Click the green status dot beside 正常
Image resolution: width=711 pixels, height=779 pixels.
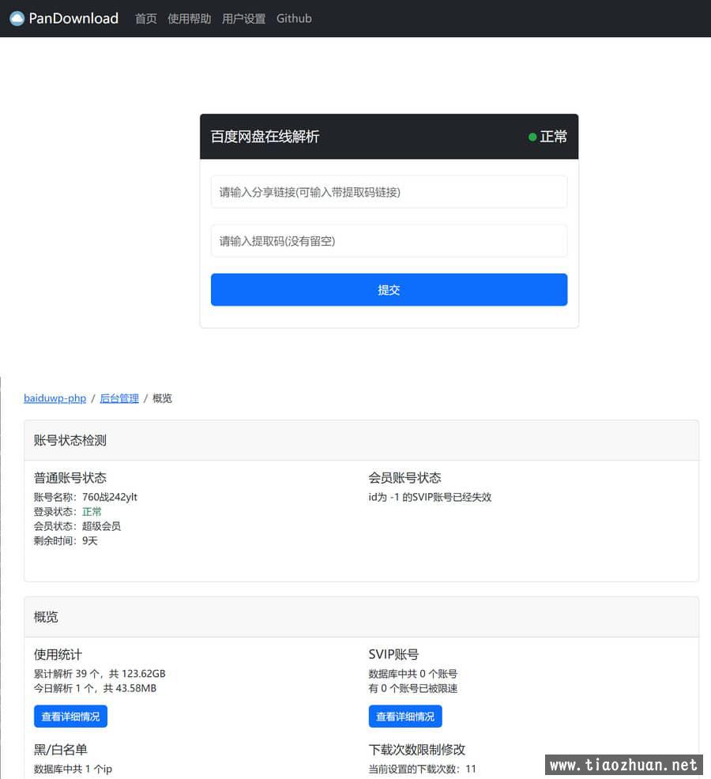[x=532, y=137]
